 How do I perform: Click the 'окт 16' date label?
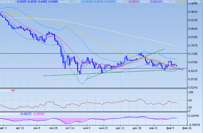pos(70,128)
